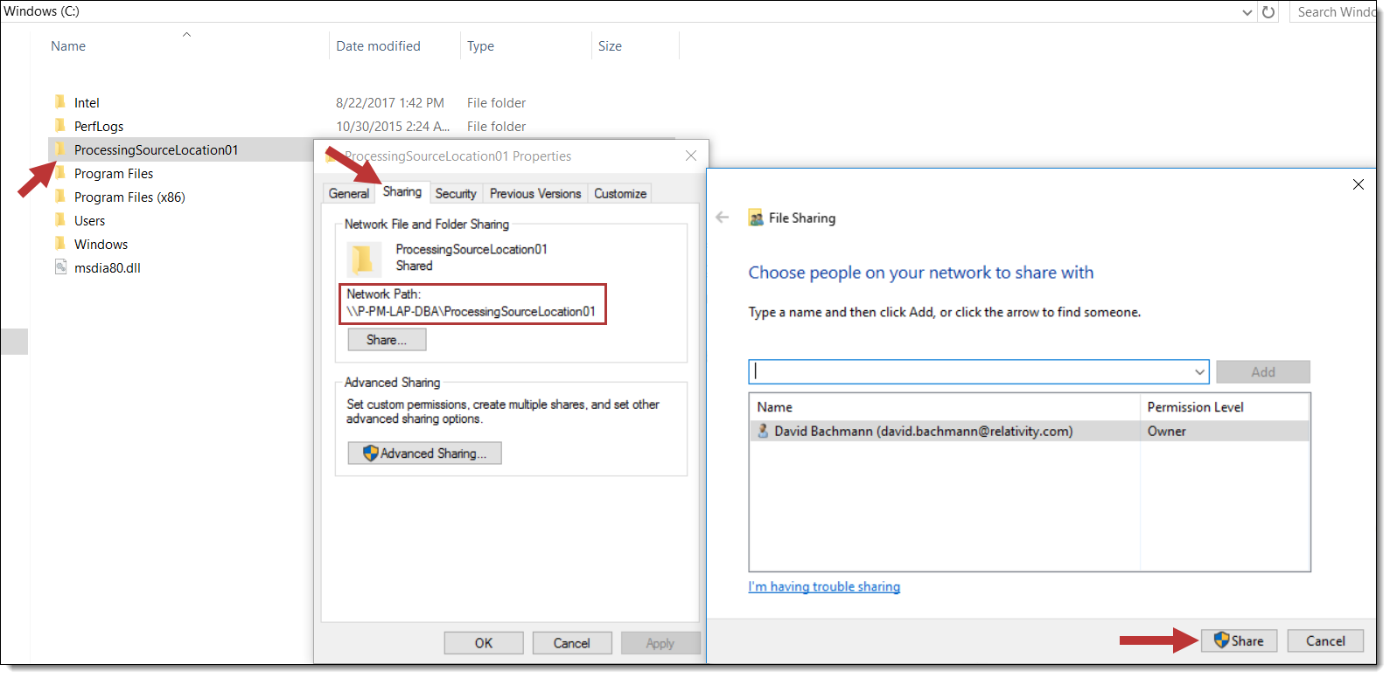Click the refresh icon in address bar
The image size is (1390, 678).
click(1268, 12)
